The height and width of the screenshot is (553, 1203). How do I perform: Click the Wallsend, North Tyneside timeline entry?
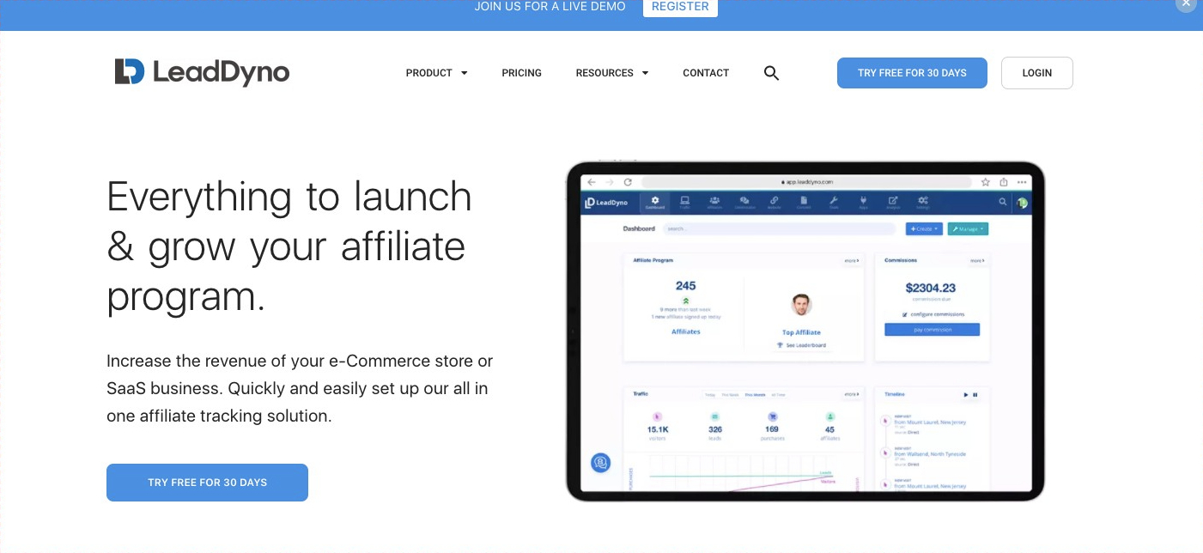929,456
